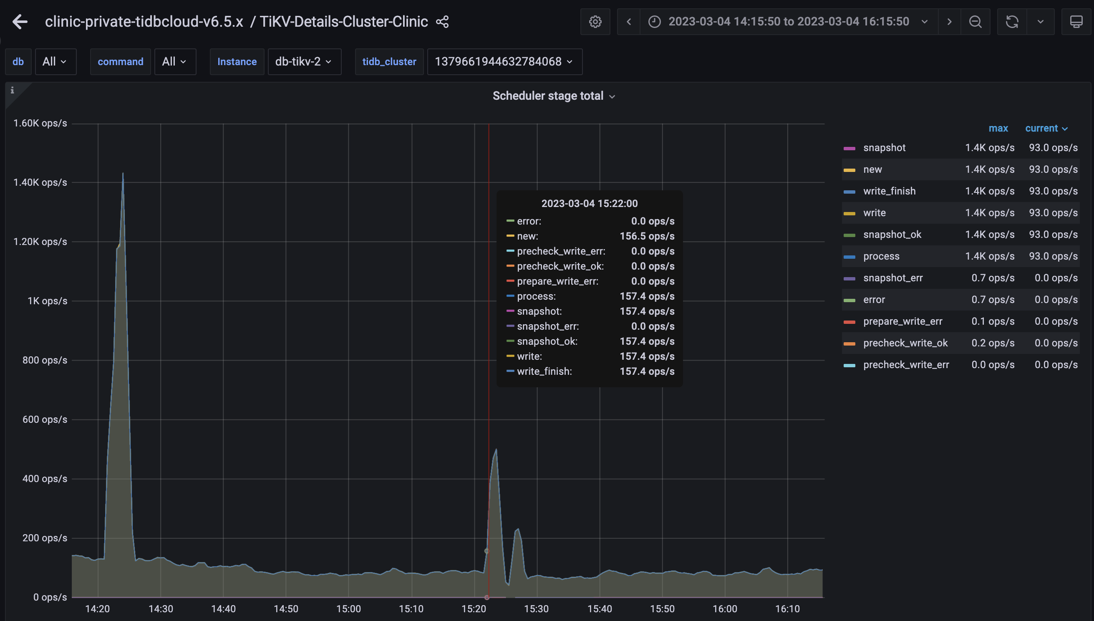Shift time range forward with right arrow
Image resolution: width=1094 pixels, height=621 pixels.
[949, 21]
